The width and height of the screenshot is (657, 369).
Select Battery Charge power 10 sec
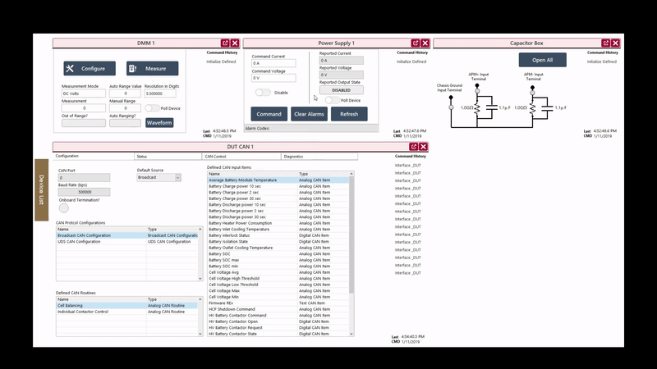(278, 186)
